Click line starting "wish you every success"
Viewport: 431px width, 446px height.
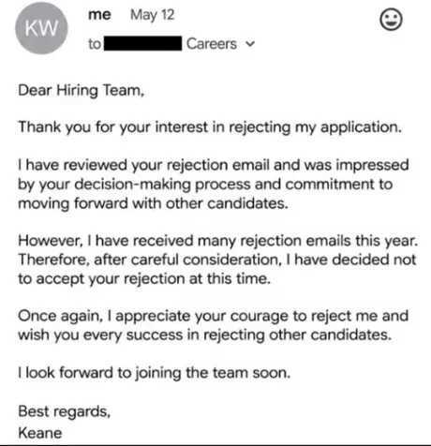point(205,335)
